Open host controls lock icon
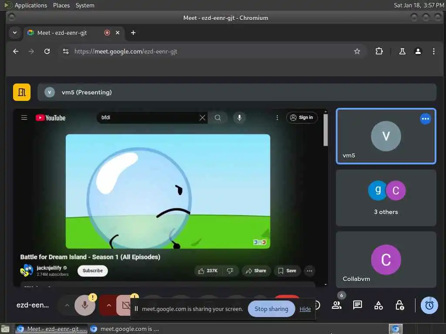Viewport: 446px width, 334px height. coord(400,305)
